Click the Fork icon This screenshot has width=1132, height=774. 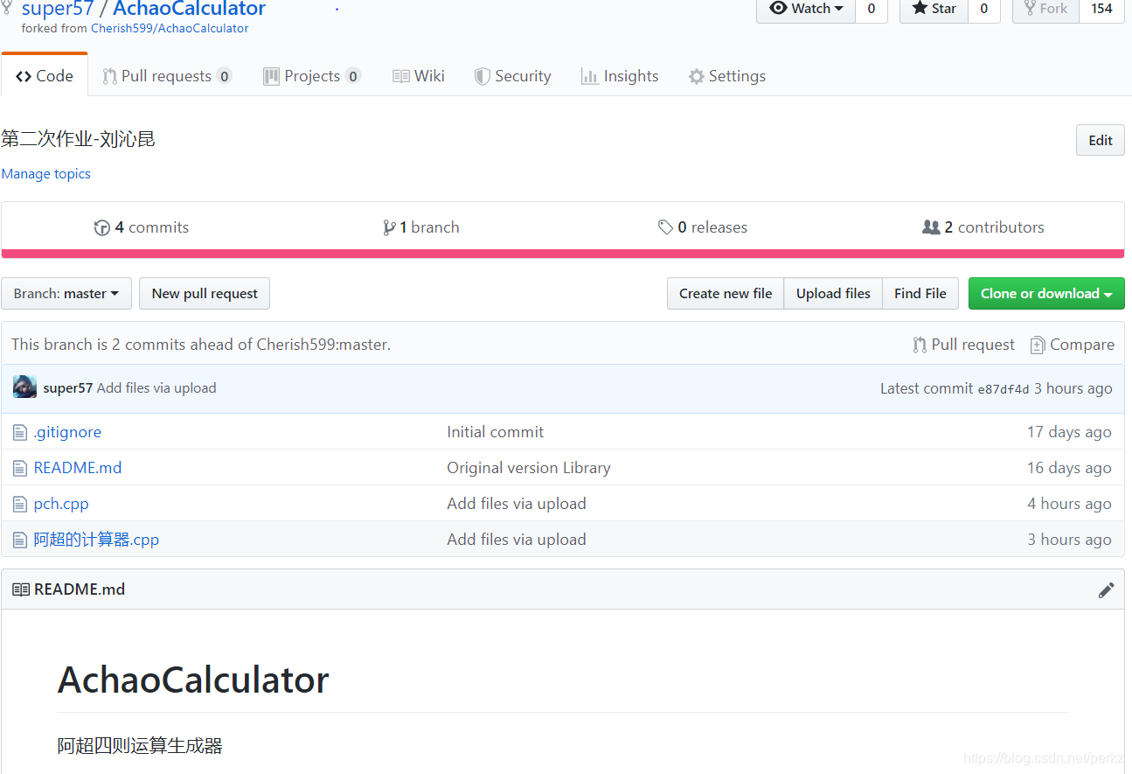tap(1030, 8)
